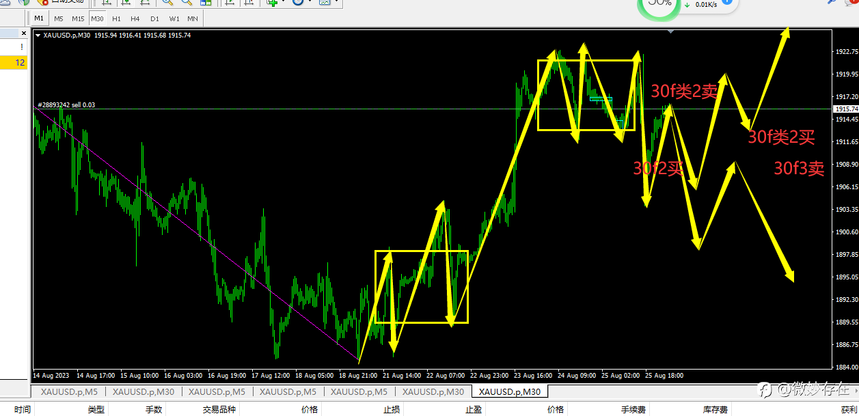Switch chart to H1 timeframe
Image resolution: width=859 pixels, height=416 pixels.
click(117, 18)
